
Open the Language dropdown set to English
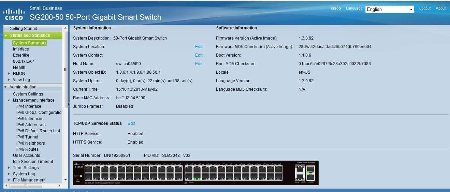click(x=390, y=9)
